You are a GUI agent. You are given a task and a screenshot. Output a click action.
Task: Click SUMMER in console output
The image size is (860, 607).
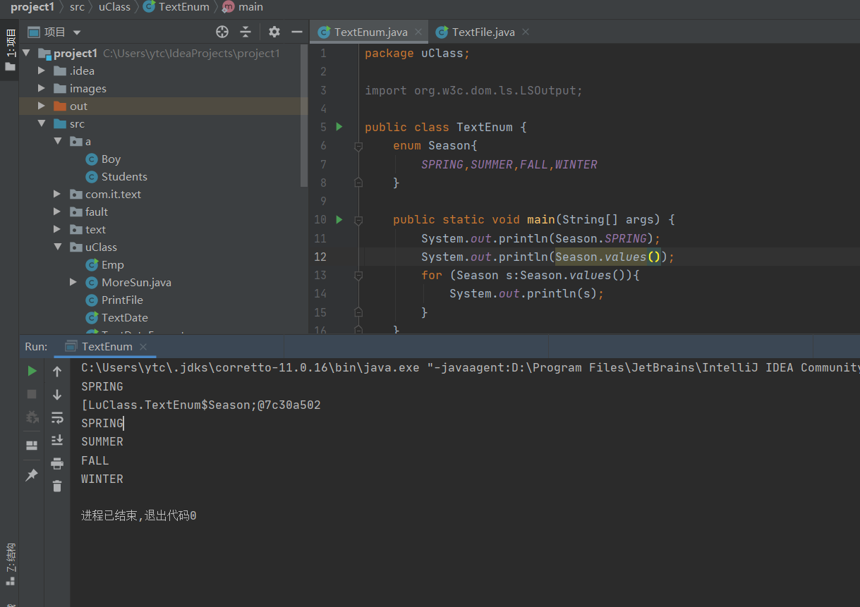102,441
